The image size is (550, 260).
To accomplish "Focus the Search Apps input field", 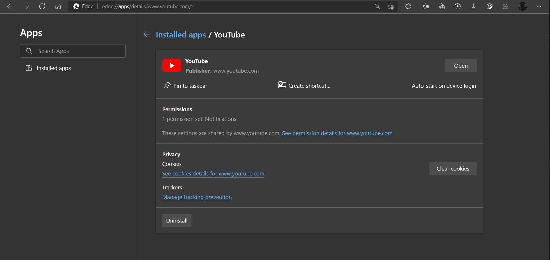I will [73, 51].
